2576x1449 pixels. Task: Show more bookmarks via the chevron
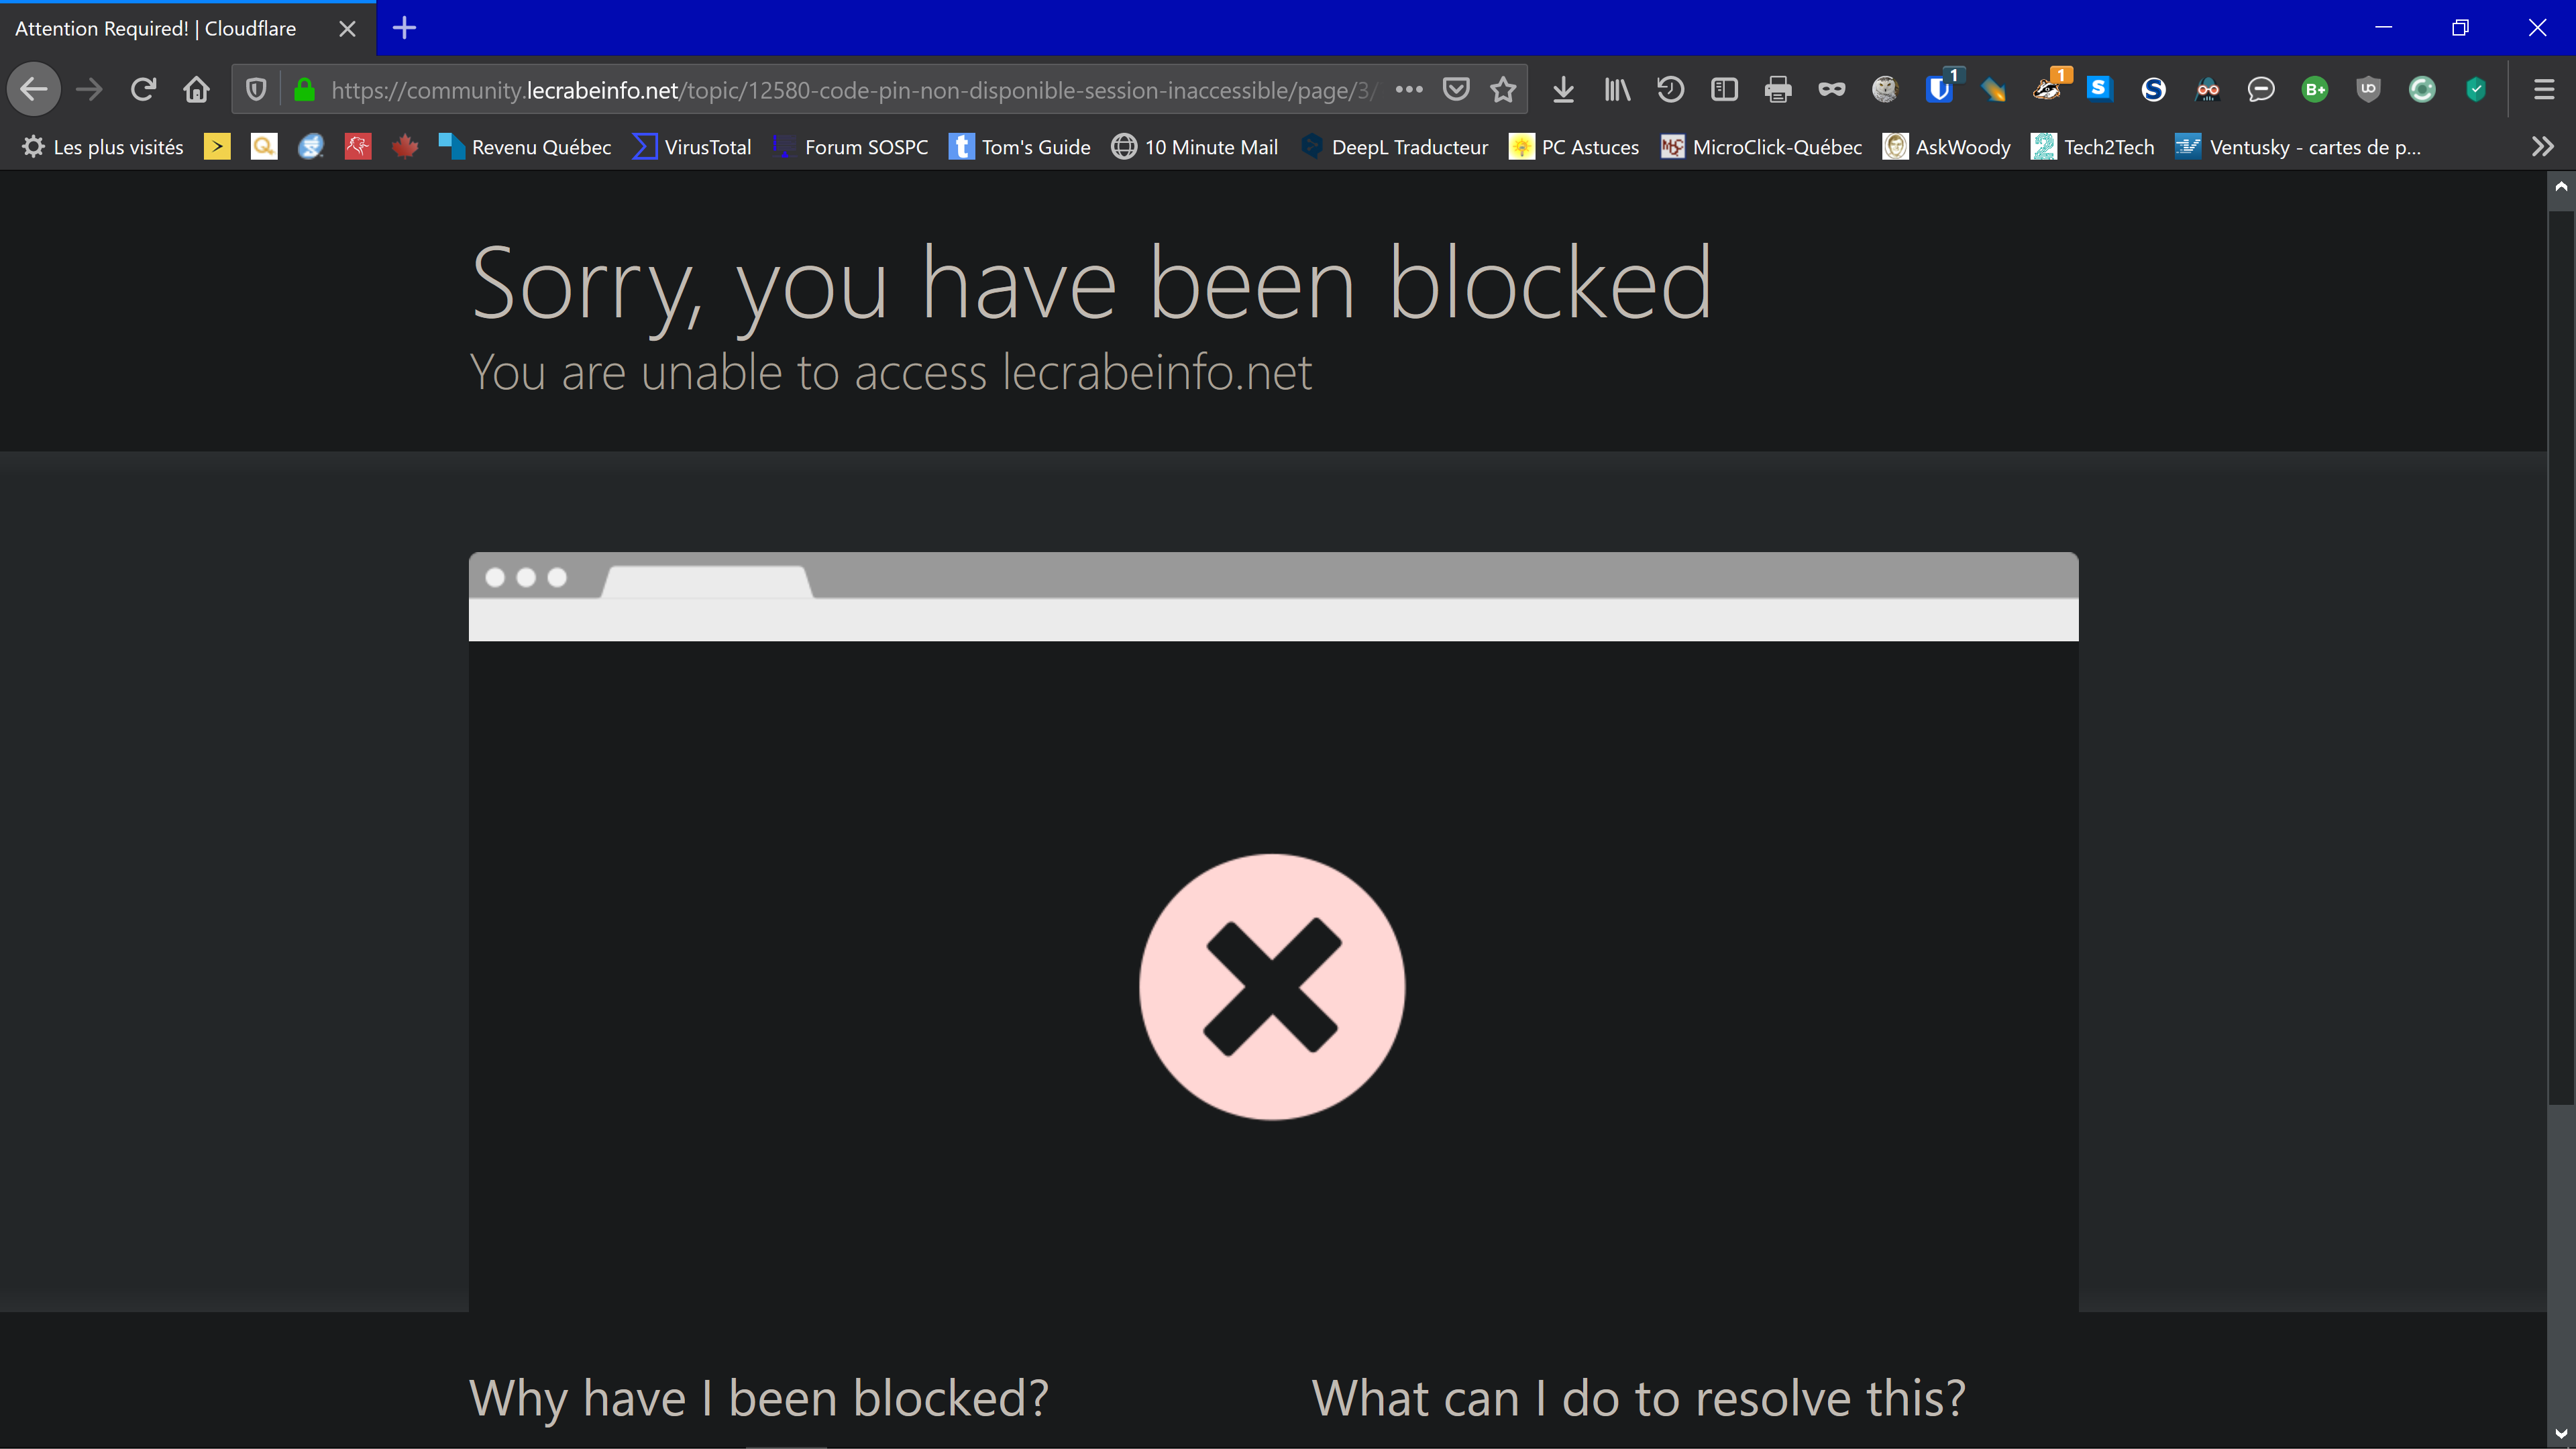2542,147
